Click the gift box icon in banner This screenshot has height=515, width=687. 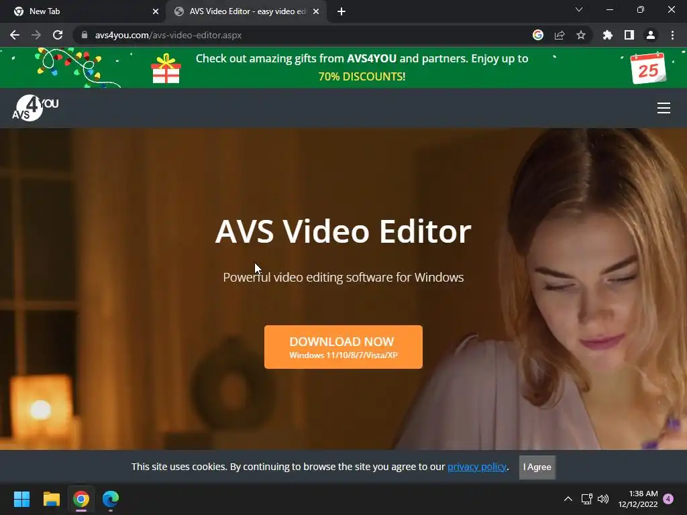pyautogui.click(x=166, y=68)
